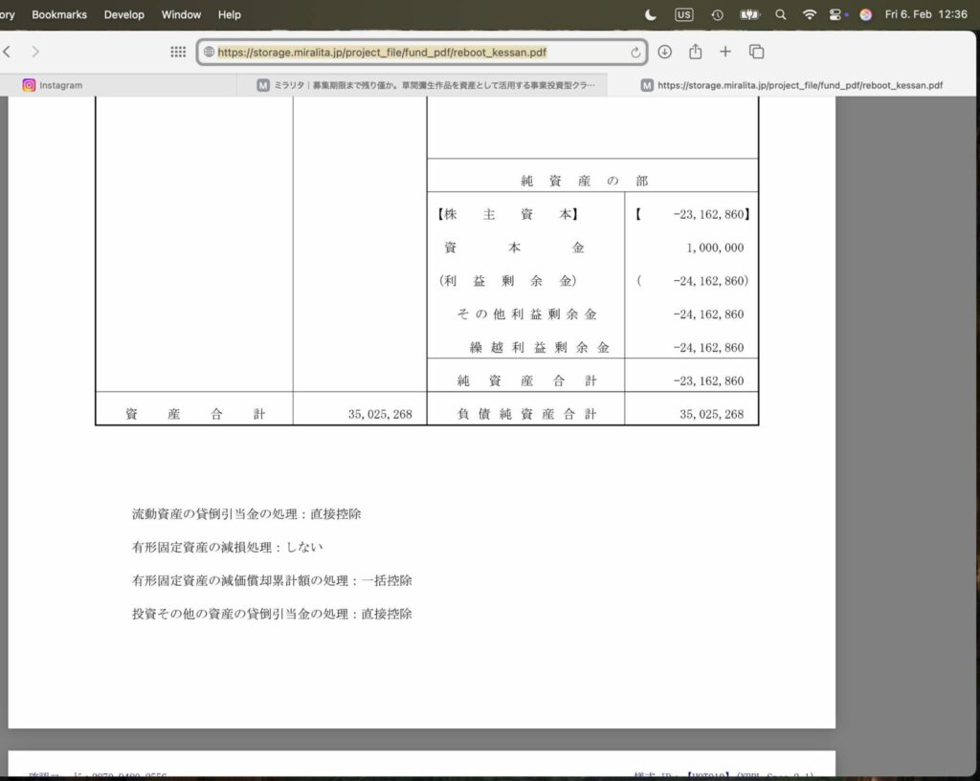This screenshot has width=980, height=781.
Task: Open the Share sheet
Action: tap(696, 52)
